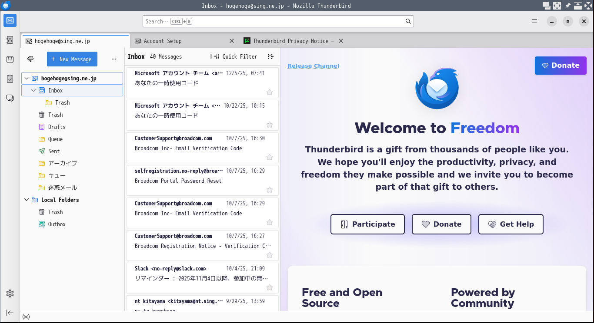
Task: Star the Broadcom Registration Notice message
Action: [270, 255]
